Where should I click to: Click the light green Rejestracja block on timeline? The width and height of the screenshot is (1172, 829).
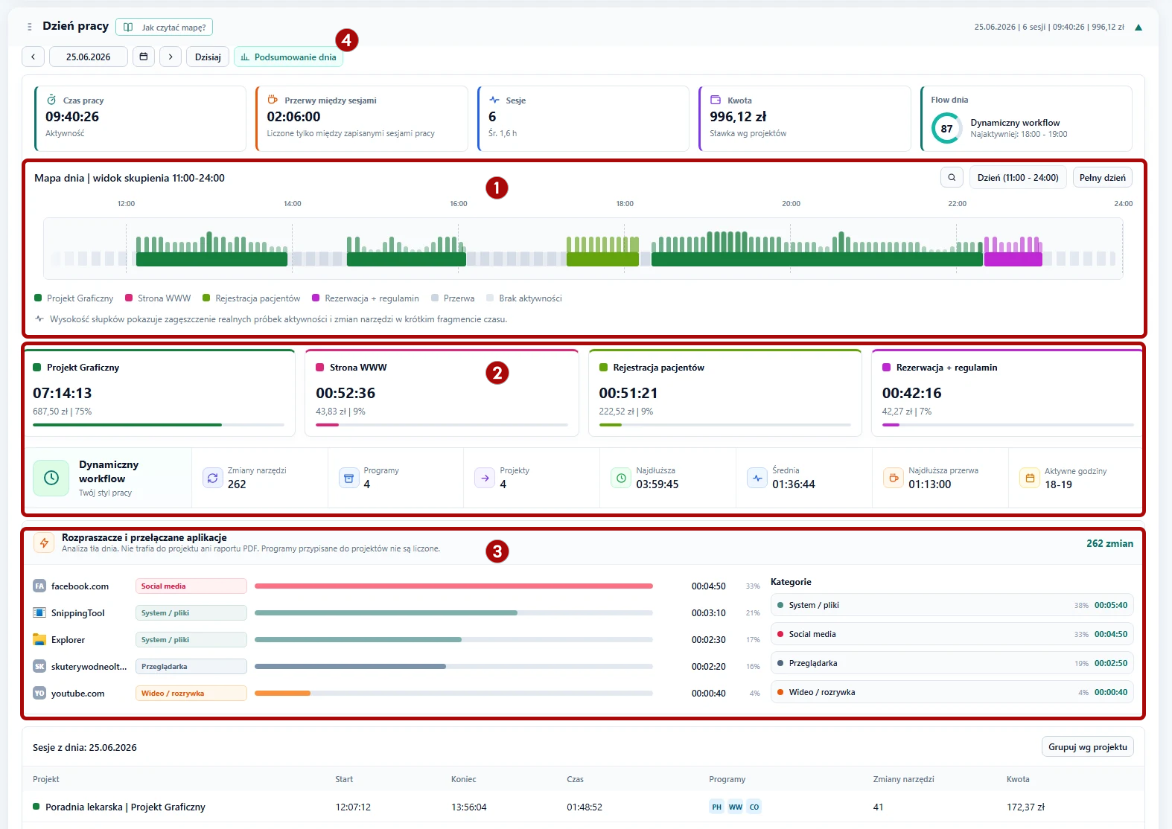coord(602,259)
